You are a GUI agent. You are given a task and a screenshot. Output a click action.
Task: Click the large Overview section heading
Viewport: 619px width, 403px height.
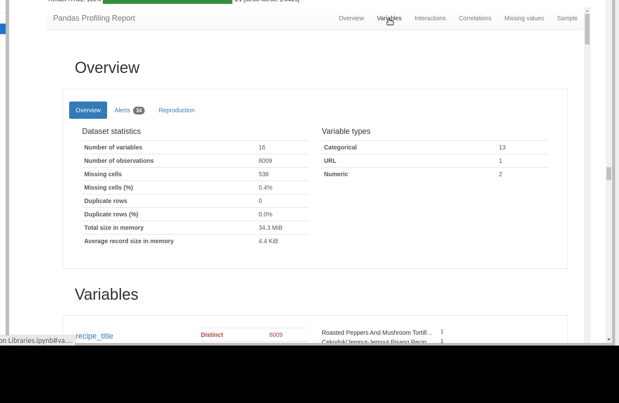[x=107, y=68]
